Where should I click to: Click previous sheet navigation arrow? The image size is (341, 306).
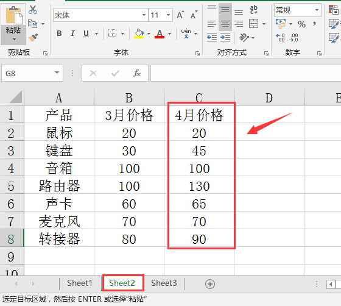coord(16,283)
